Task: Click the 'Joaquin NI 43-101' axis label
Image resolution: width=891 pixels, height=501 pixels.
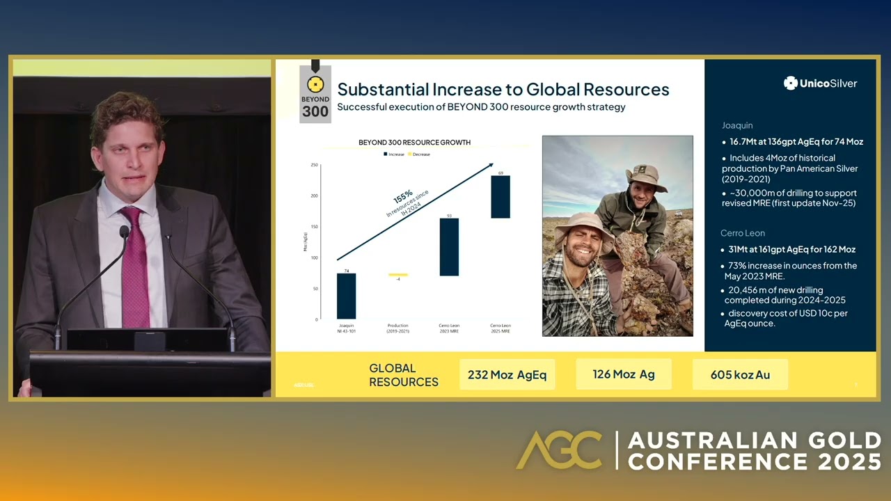Action: pos(346,328)
